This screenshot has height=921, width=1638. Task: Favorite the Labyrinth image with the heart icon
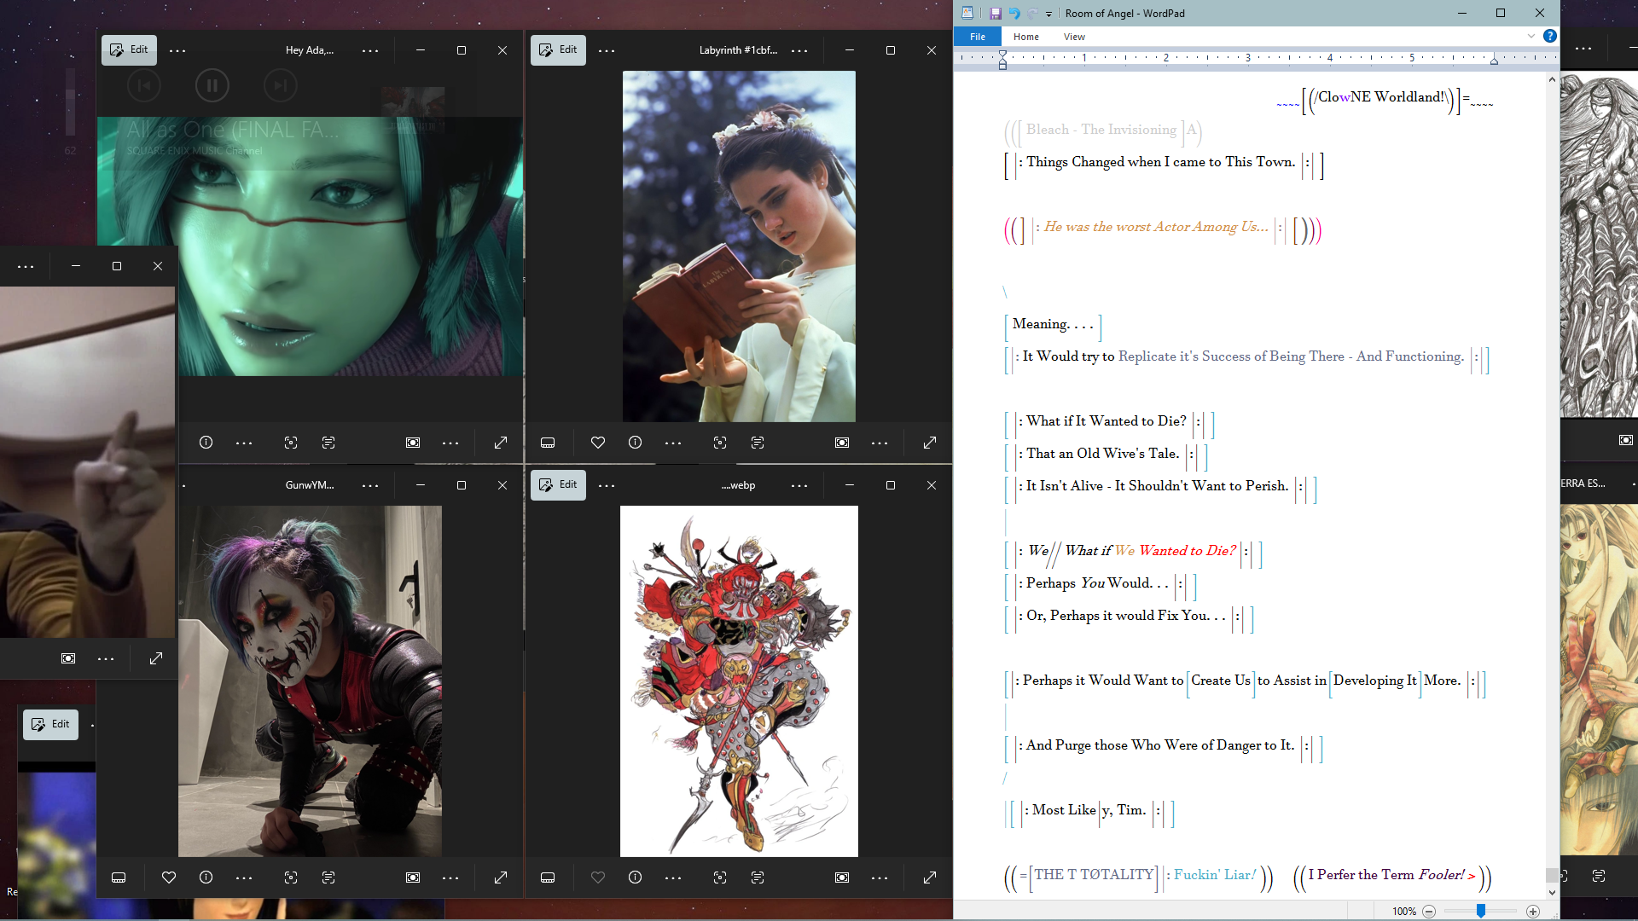[597, 443]
